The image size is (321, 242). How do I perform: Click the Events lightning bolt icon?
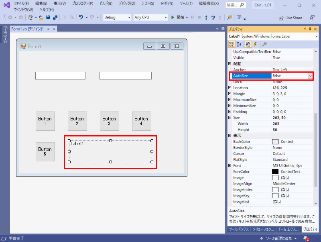coord(256,44)
